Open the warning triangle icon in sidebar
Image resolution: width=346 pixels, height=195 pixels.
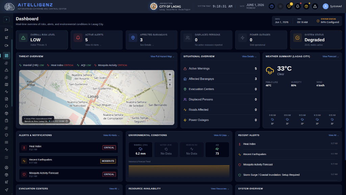[6, 70]
